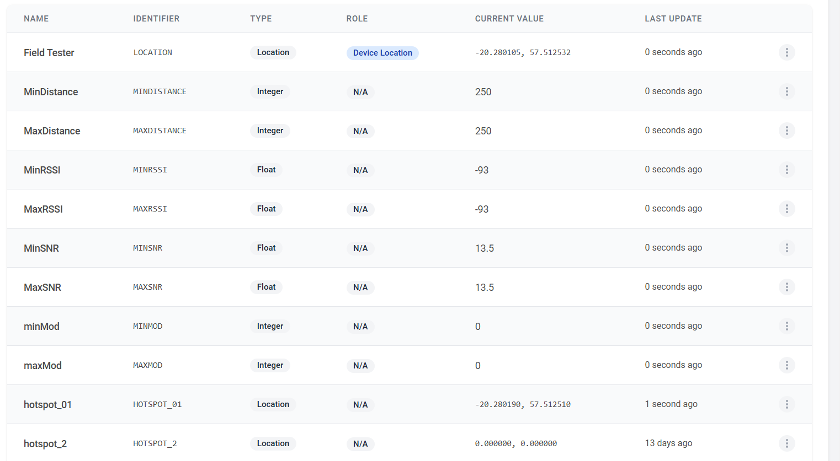Open the more options for MinRSSI
The image size is (840, 461).
pos(786,170)
